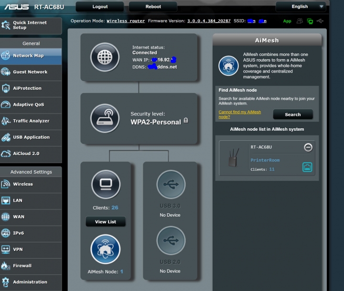Select the wireless router security icon
Image resolution: width=344 pixels, height=291 pixels.
[x=105, y=118]
